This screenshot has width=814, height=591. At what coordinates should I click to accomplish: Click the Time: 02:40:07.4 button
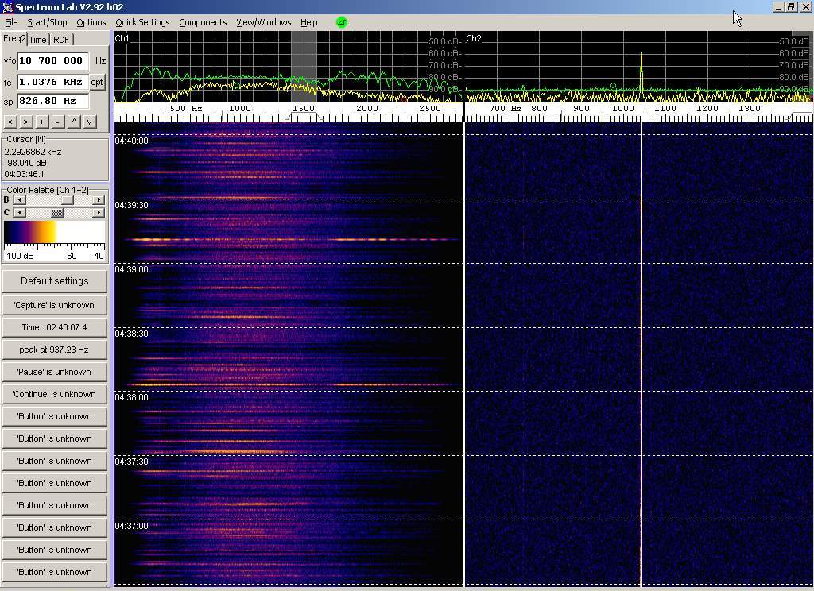(x=55, y=327)
